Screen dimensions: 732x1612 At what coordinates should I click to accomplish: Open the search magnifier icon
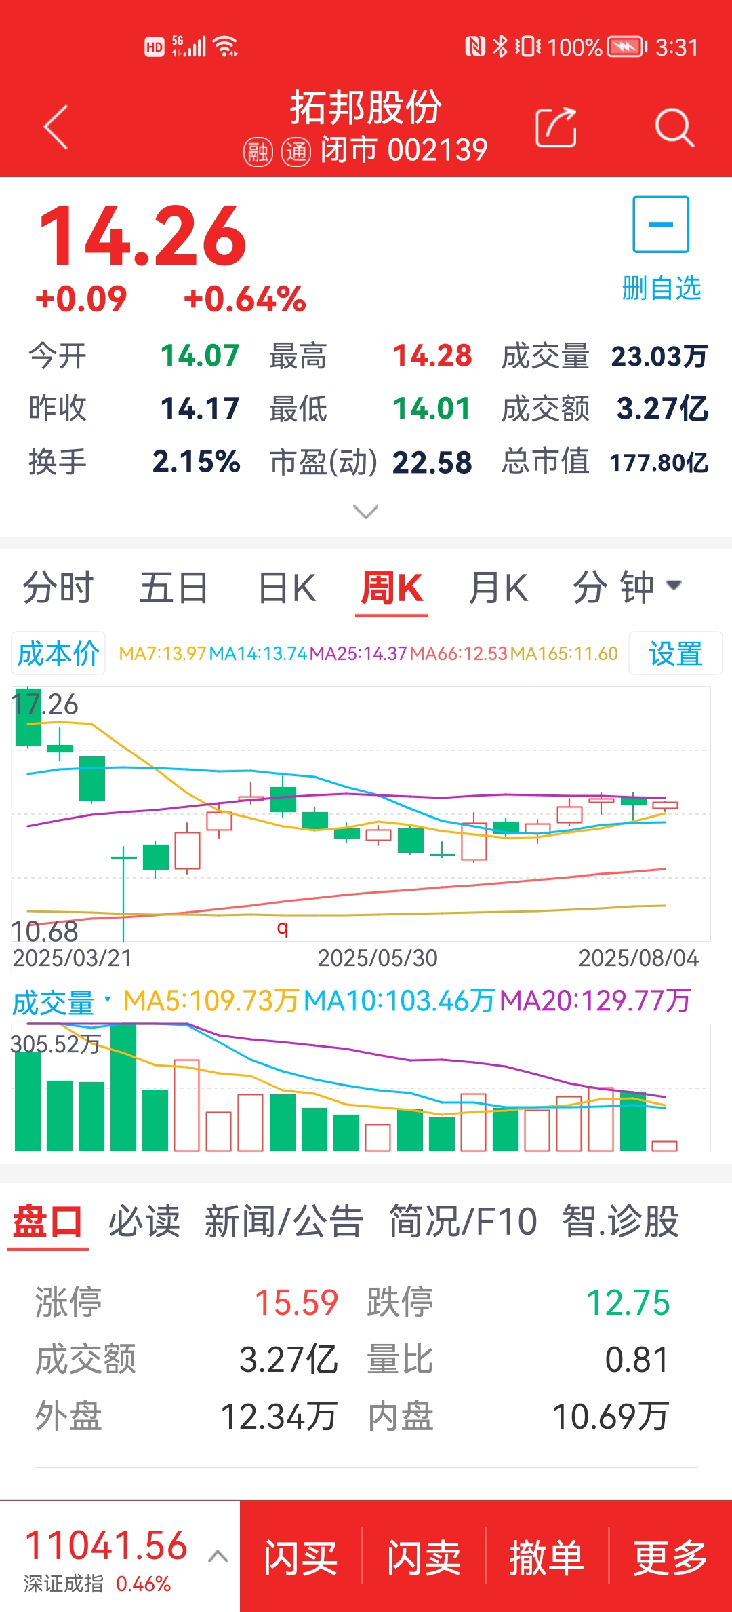674,127
